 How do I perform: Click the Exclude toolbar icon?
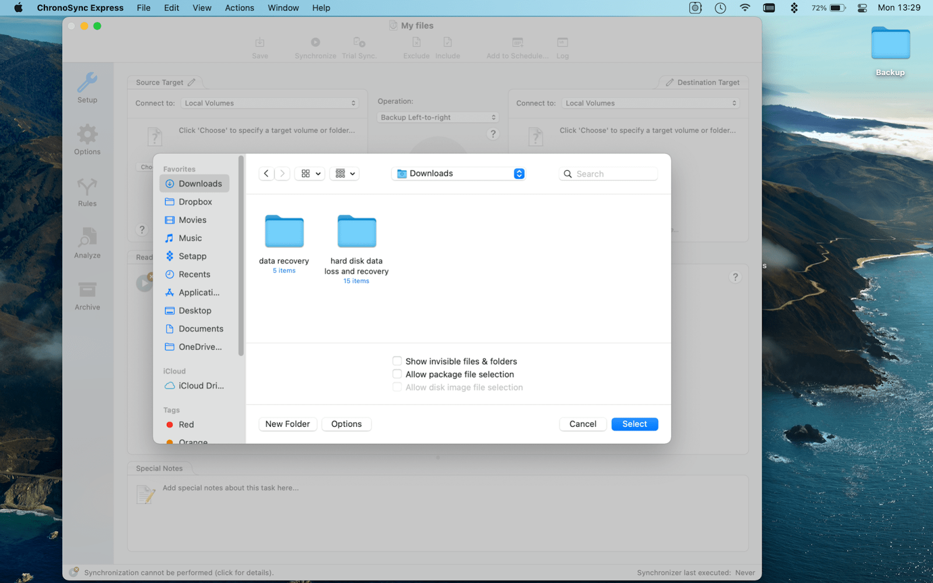416,43
